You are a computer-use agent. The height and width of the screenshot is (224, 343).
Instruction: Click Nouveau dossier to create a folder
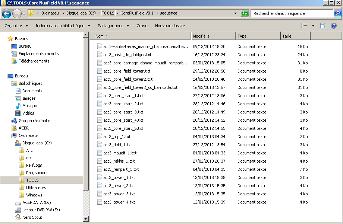(170, 26)
